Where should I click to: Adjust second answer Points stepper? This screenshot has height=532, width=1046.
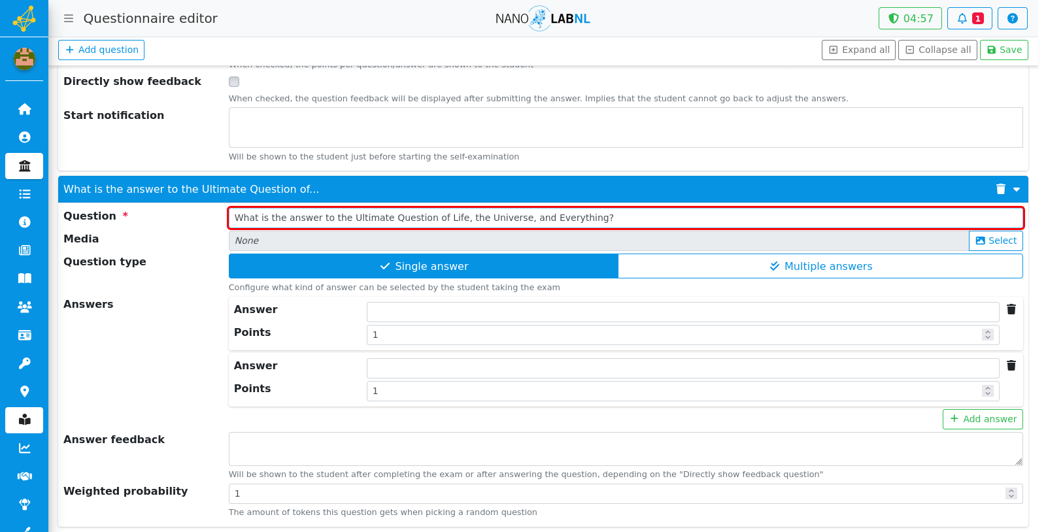click(x=988, y=391)
